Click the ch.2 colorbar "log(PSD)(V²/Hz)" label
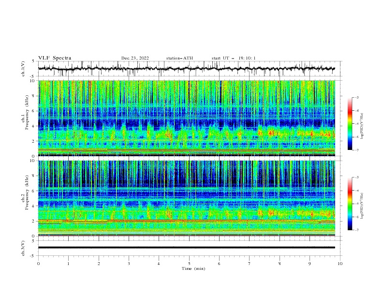Screen dimensions: 383x296 click(362, 206)
